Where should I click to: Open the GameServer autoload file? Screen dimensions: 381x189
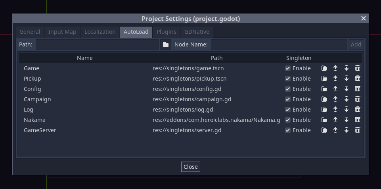coord(324,130)
